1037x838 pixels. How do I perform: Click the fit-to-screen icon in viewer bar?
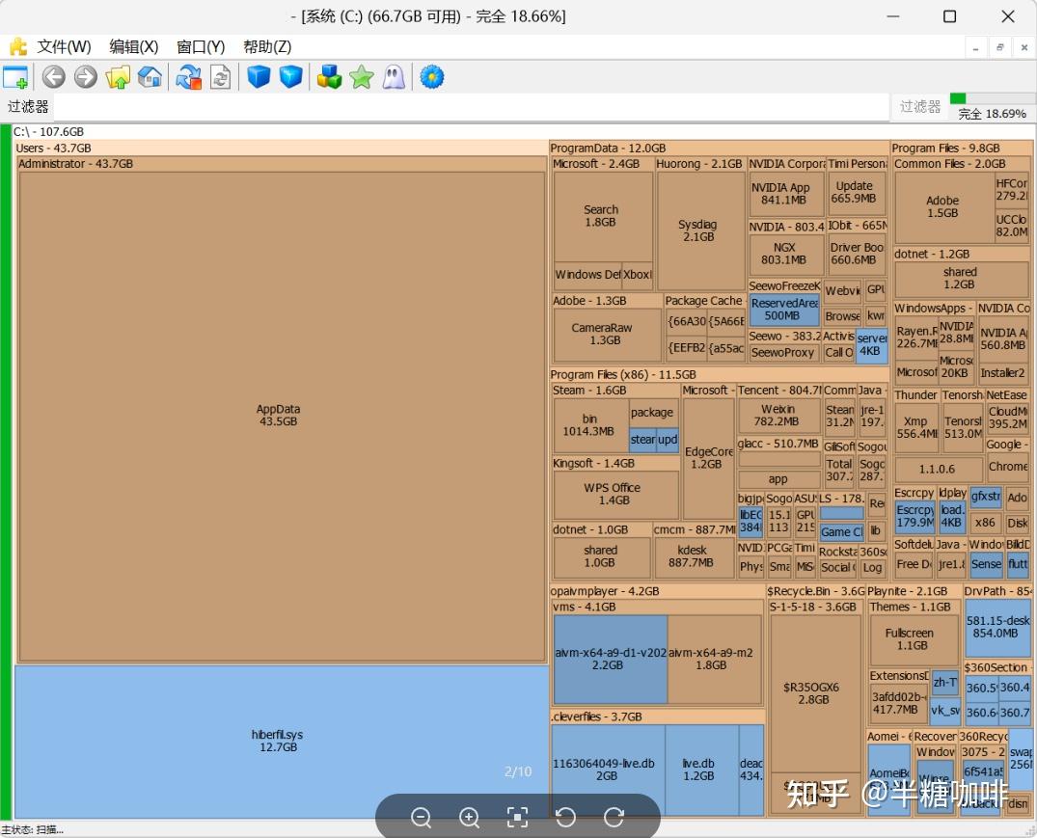click(517, 818)
